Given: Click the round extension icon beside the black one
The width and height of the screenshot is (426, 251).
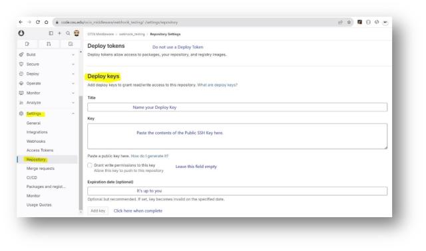Looking at the screenshot, I should (368, 22).
